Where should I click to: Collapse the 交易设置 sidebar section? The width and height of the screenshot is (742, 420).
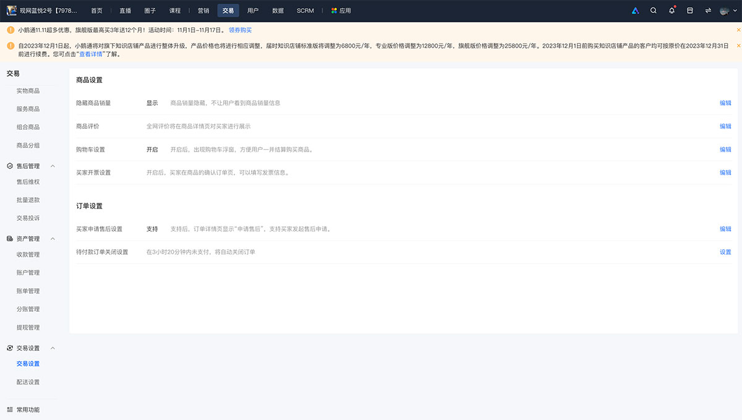click(x=53, y=348)
